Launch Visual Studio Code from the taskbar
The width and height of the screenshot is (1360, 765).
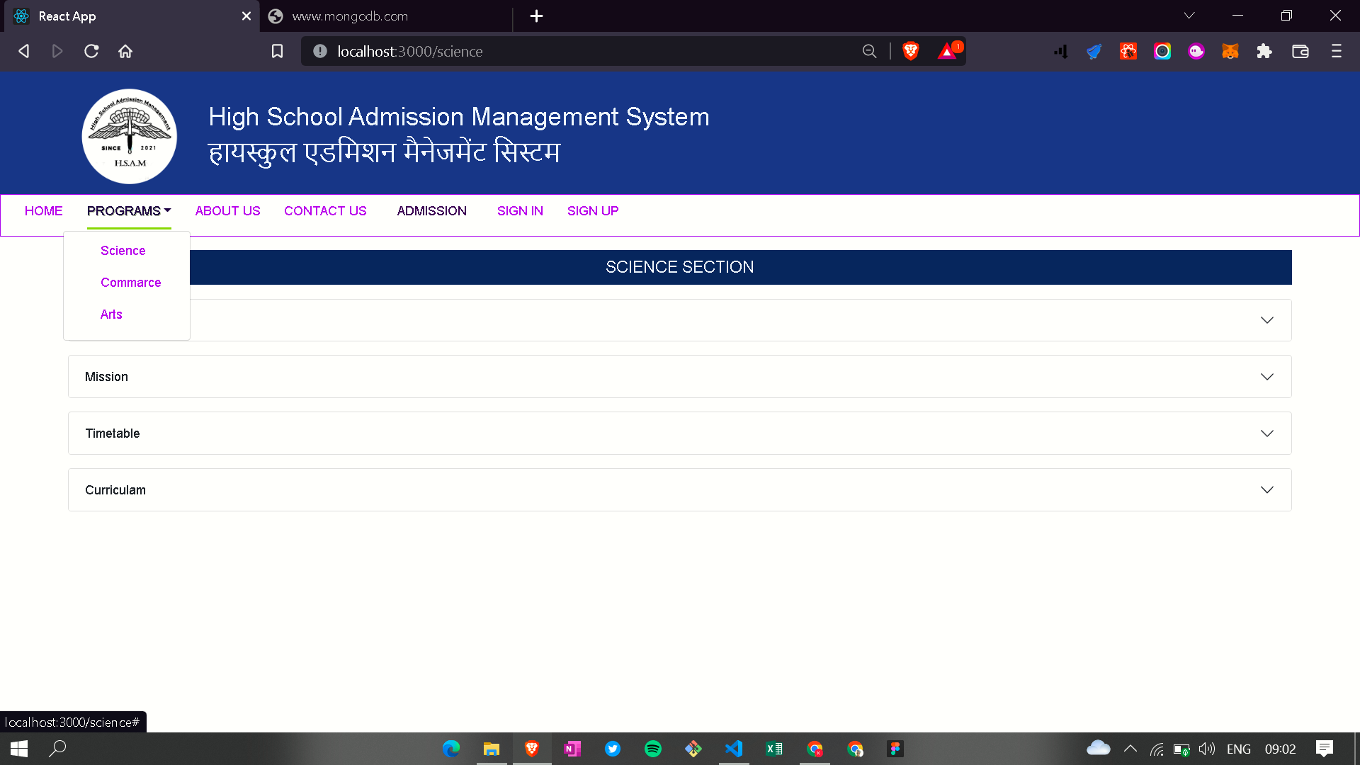pyautogui.click(x=734, y=749)
